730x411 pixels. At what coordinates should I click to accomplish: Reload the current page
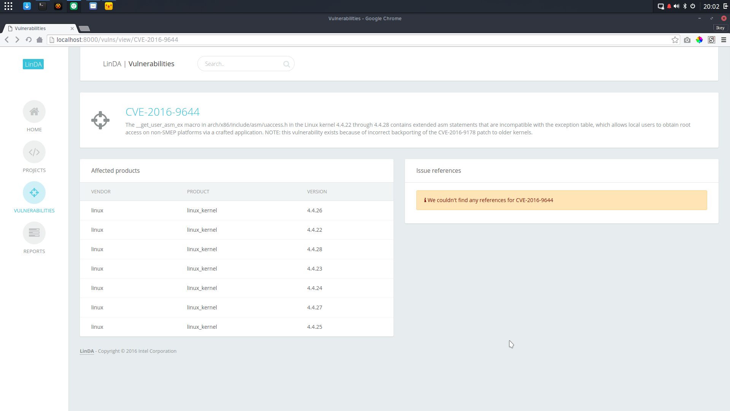point(29,40)
